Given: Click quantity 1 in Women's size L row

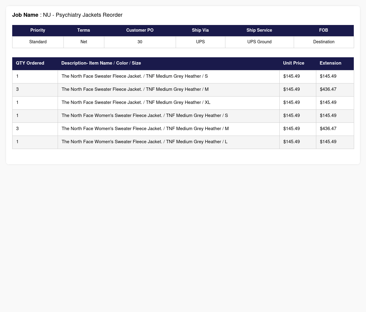Looking at the screenshot, I should [35, 142].
